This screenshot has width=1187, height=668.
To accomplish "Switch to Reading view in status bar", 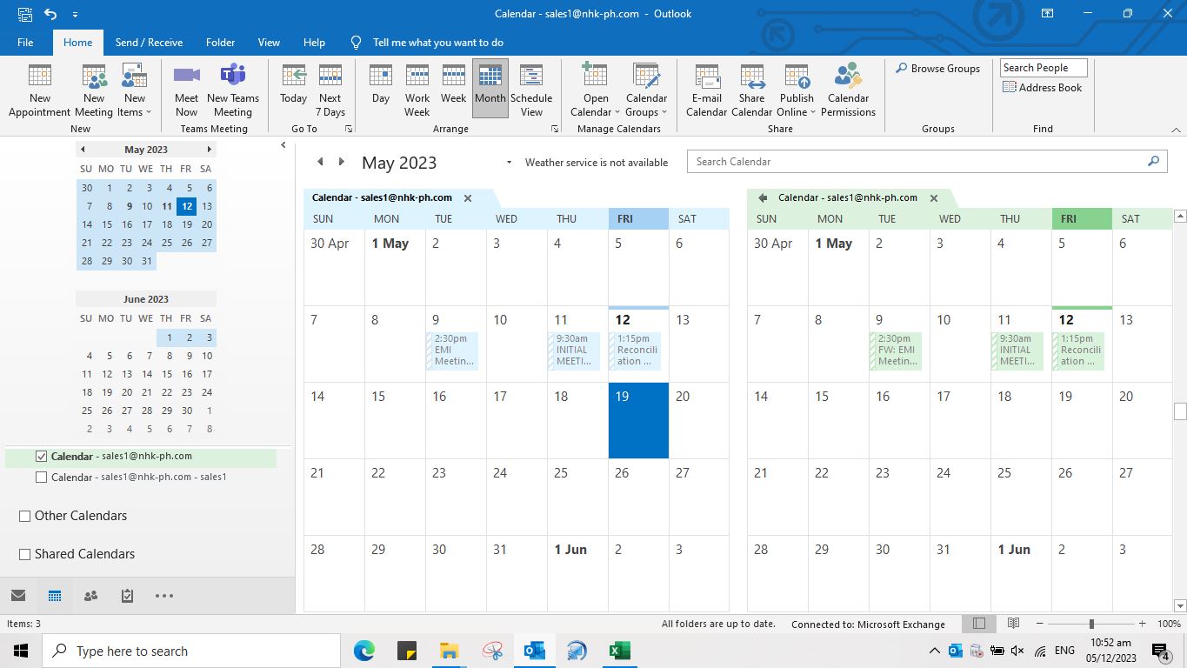I will point(1013,624).
